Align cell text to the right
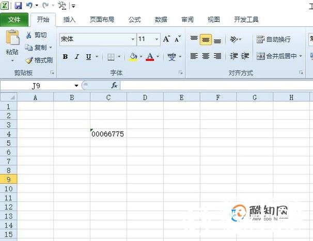 [217, 56]
